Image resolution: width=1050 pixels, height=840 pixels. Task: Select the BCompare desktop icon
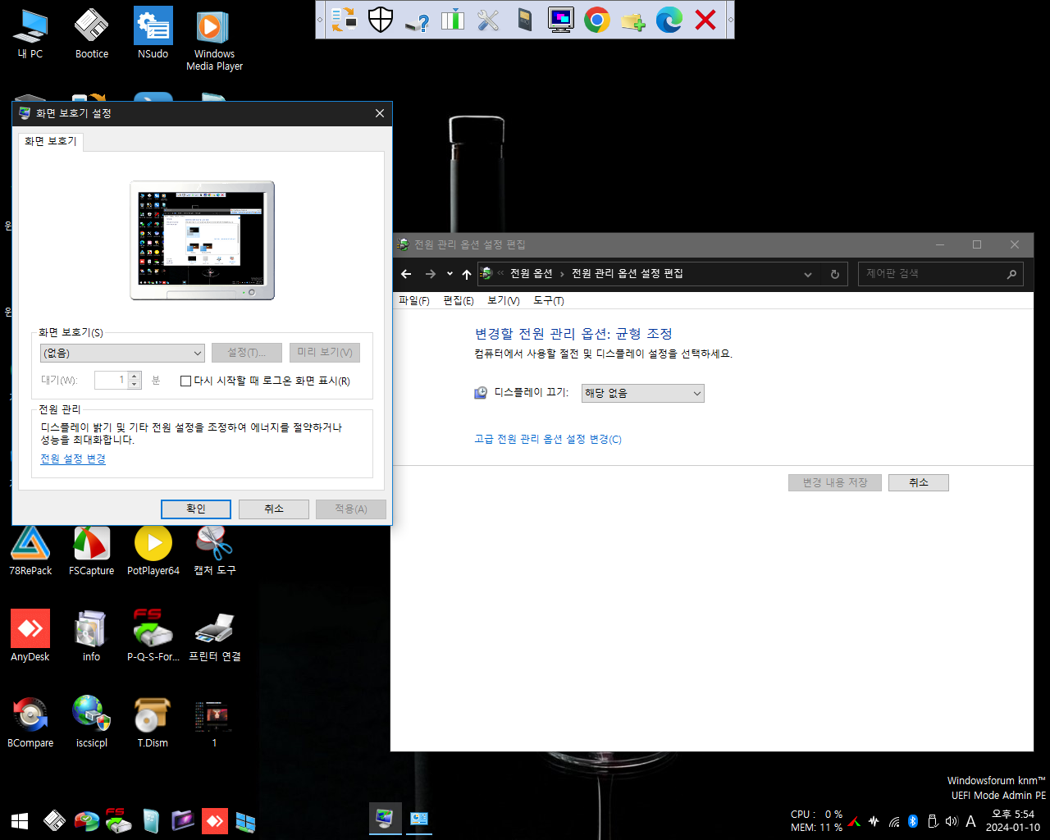(30, 722)
